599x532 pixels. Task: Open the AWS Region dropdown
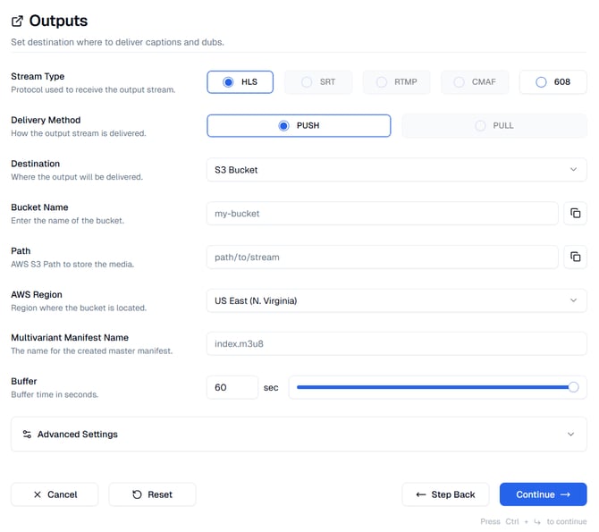(396, 300)
